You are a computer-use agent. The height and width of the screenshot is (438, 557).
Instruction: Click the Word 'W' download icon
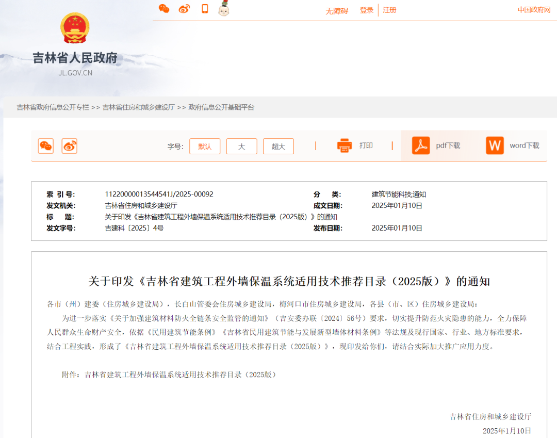pos(495,146)
